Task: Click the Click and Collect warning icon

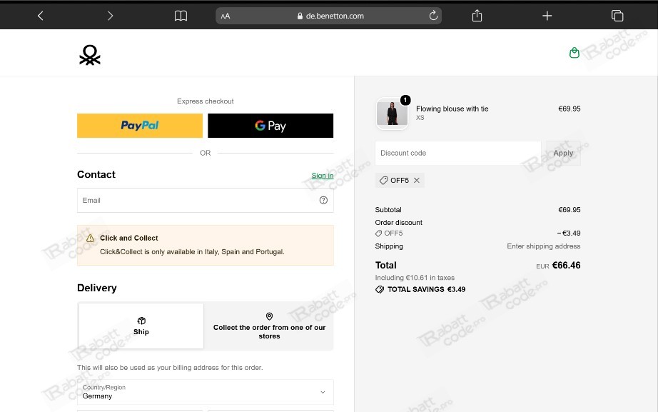Action: pyautogui.click(x=90, y=238)
